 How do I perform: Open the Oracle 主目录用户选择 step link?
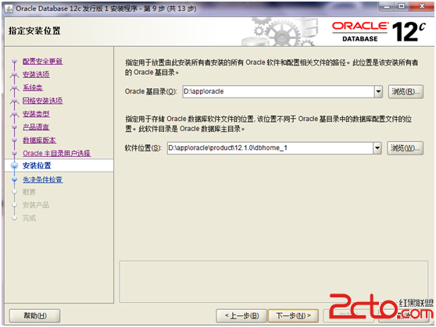[x=56, y=153]
